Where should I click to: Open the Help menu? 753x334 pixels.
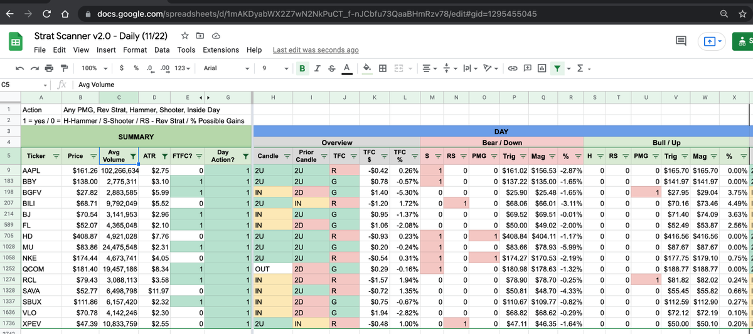254,50
